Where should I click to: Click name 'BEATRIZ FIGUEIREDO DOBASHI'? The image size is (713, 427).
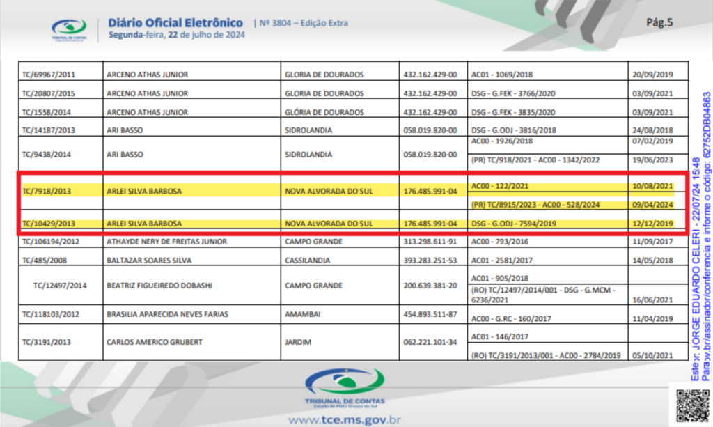tap(159, 286)
